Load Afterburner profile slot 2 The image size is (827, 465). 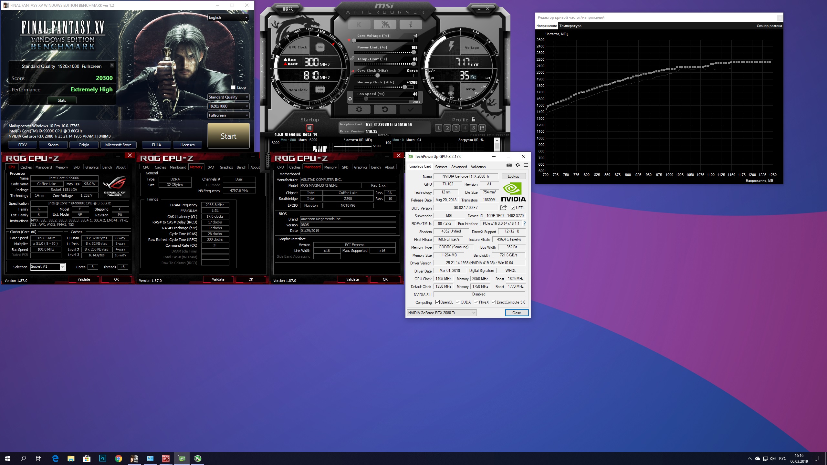click(x=447, y=128)
